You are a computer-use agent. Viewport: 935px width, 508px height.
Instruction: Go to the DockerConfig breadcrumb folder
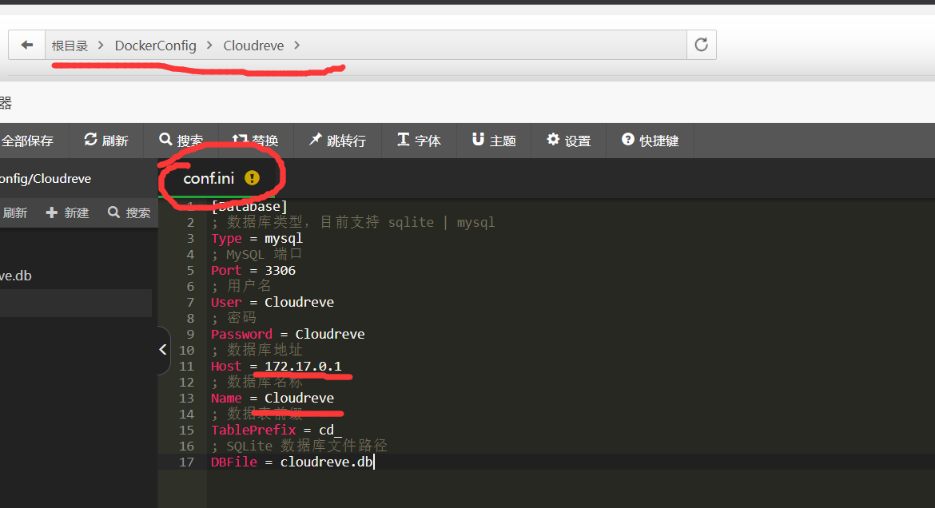click(156, 46)
